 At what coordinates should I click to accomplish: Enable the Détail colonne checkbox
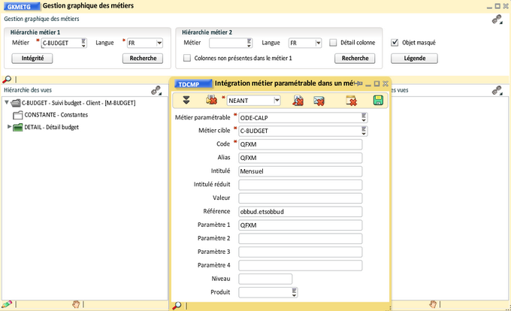pyautogui.click(x=333, y=43)
